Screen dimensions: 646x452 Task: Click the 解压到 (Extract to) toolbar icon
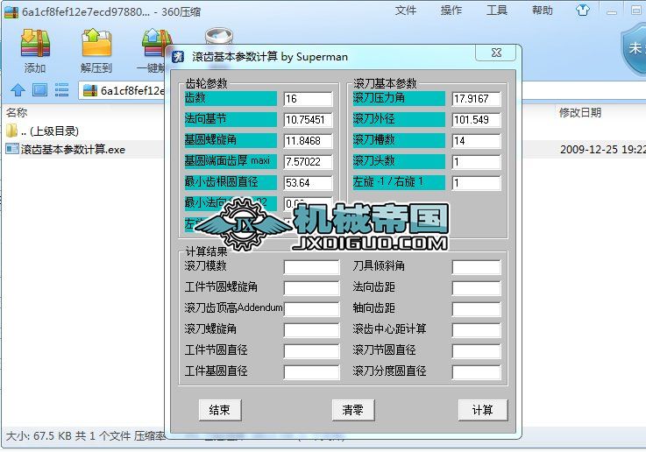pos(96,44)
